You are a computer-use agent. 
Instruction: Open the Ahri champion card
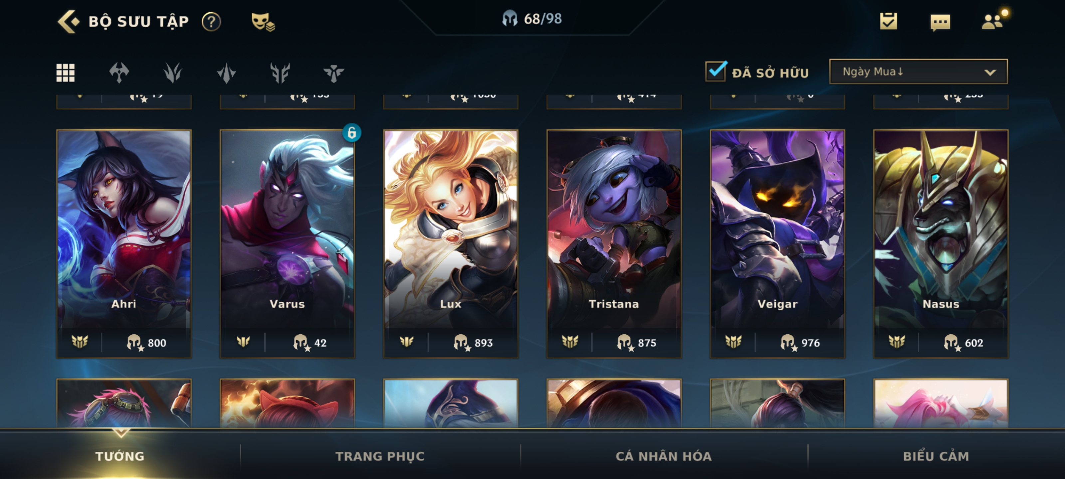124,244
